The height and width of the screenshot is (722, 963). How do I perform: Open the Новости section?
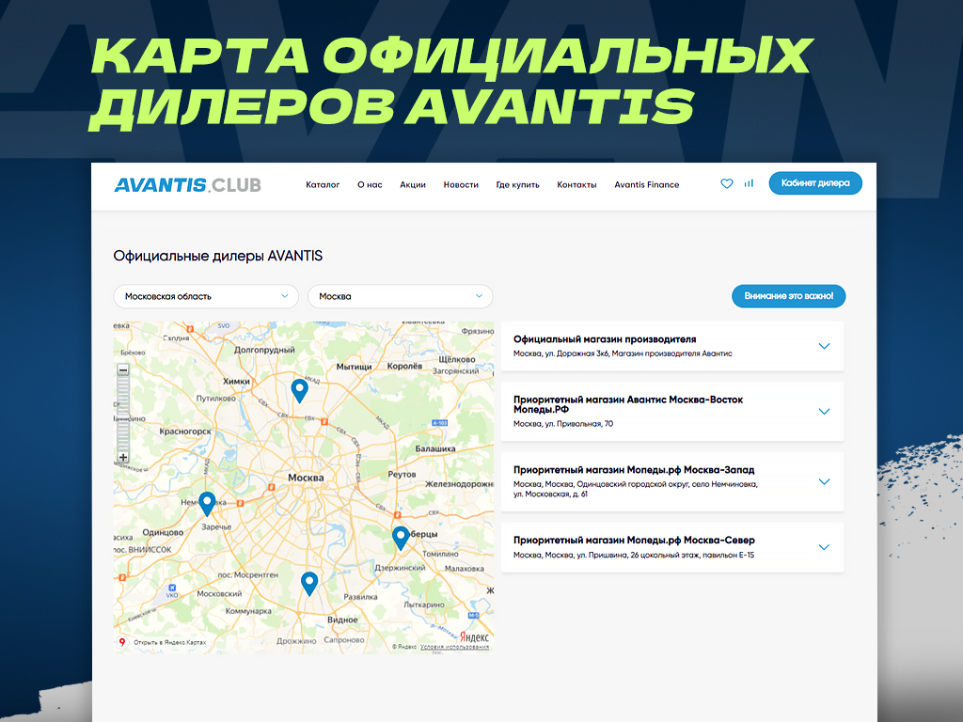pos(461,185)
